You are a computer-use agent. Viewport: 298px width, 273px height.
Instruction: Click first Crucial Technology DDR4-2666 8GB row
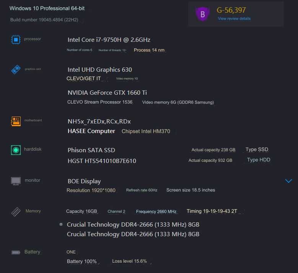133,225
